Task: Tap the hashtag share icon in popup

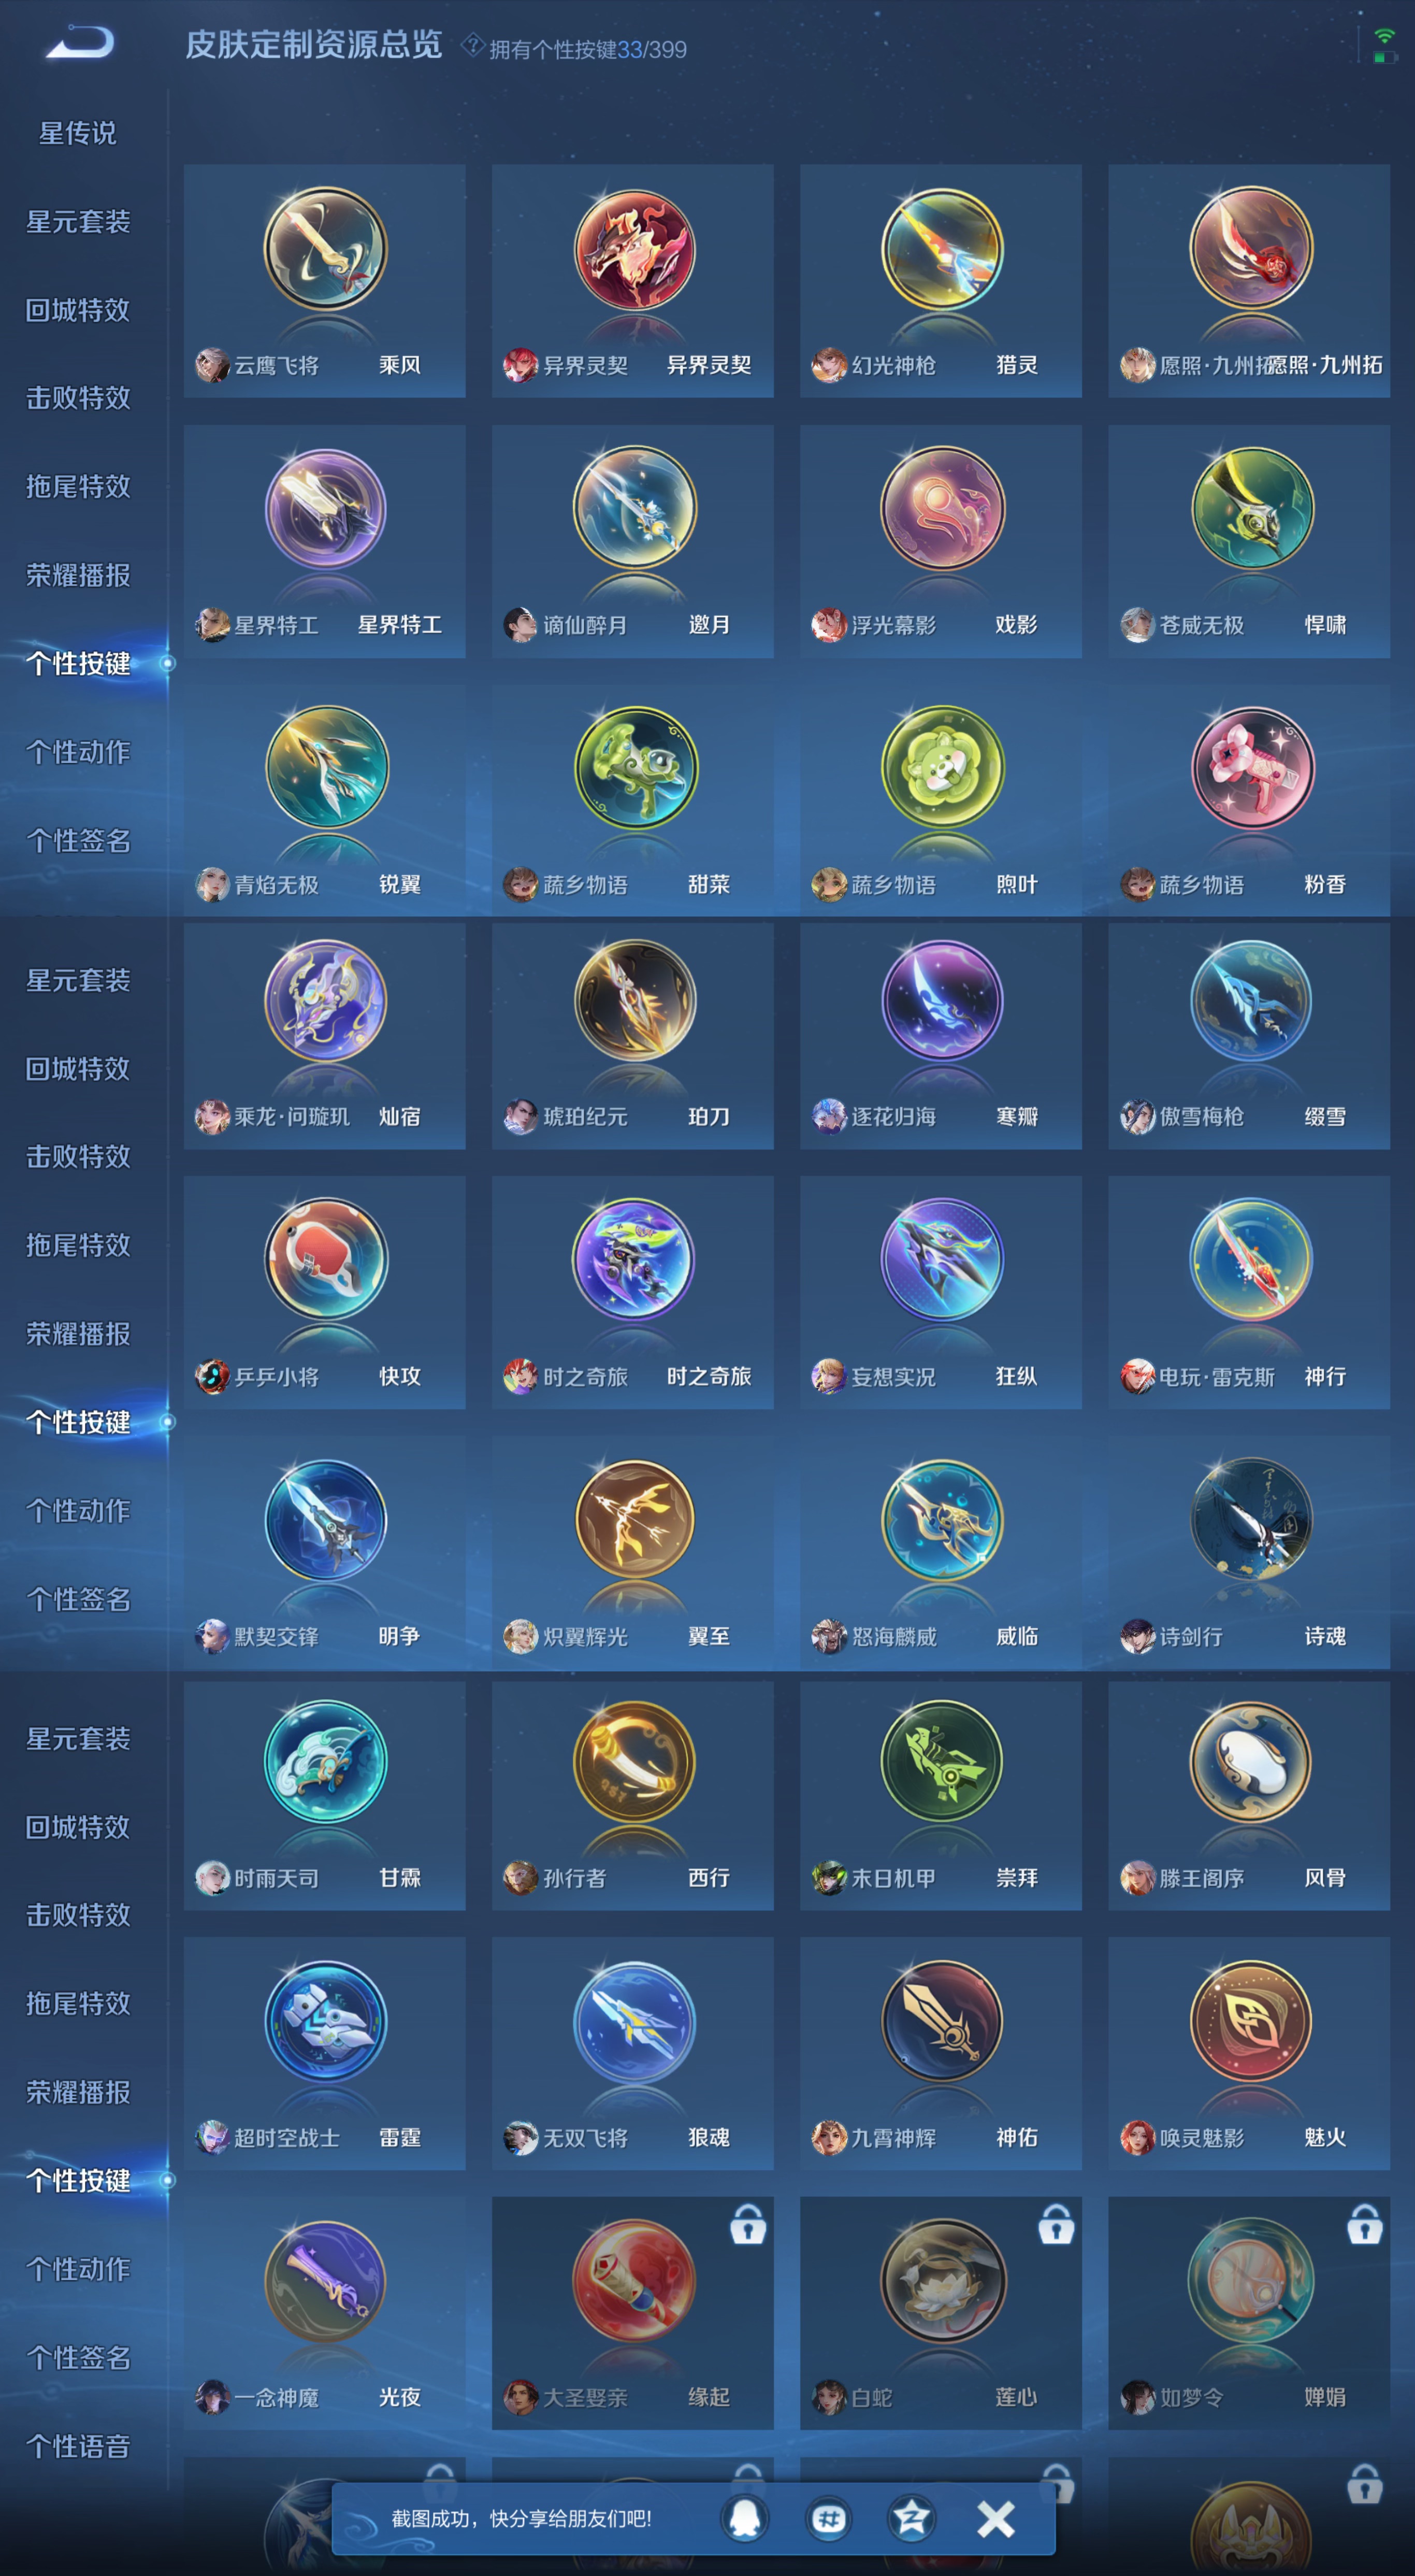Action: [828, 2518]
